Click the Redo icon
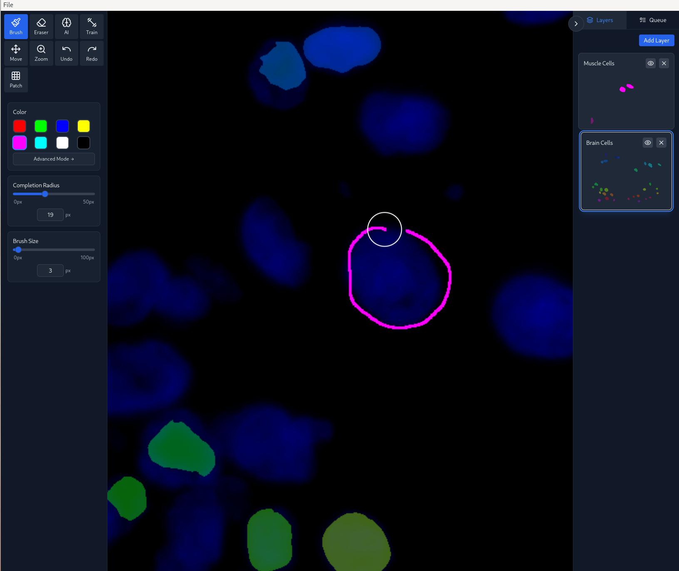Image resolution: width=679 pixels, height=571 pixels. pyautogui.click(x=92, y=53)
